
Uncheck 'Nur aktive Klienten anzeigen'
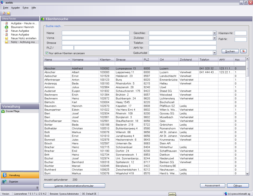[x=47, y=53]
